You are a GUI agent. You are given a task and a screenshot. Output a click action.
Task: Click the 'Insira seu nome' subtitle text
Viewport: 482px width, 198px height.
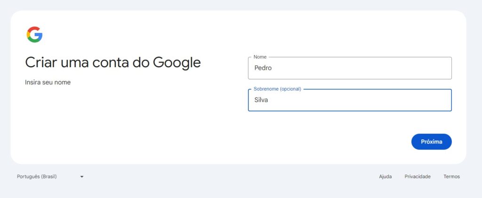coord(48,83)
